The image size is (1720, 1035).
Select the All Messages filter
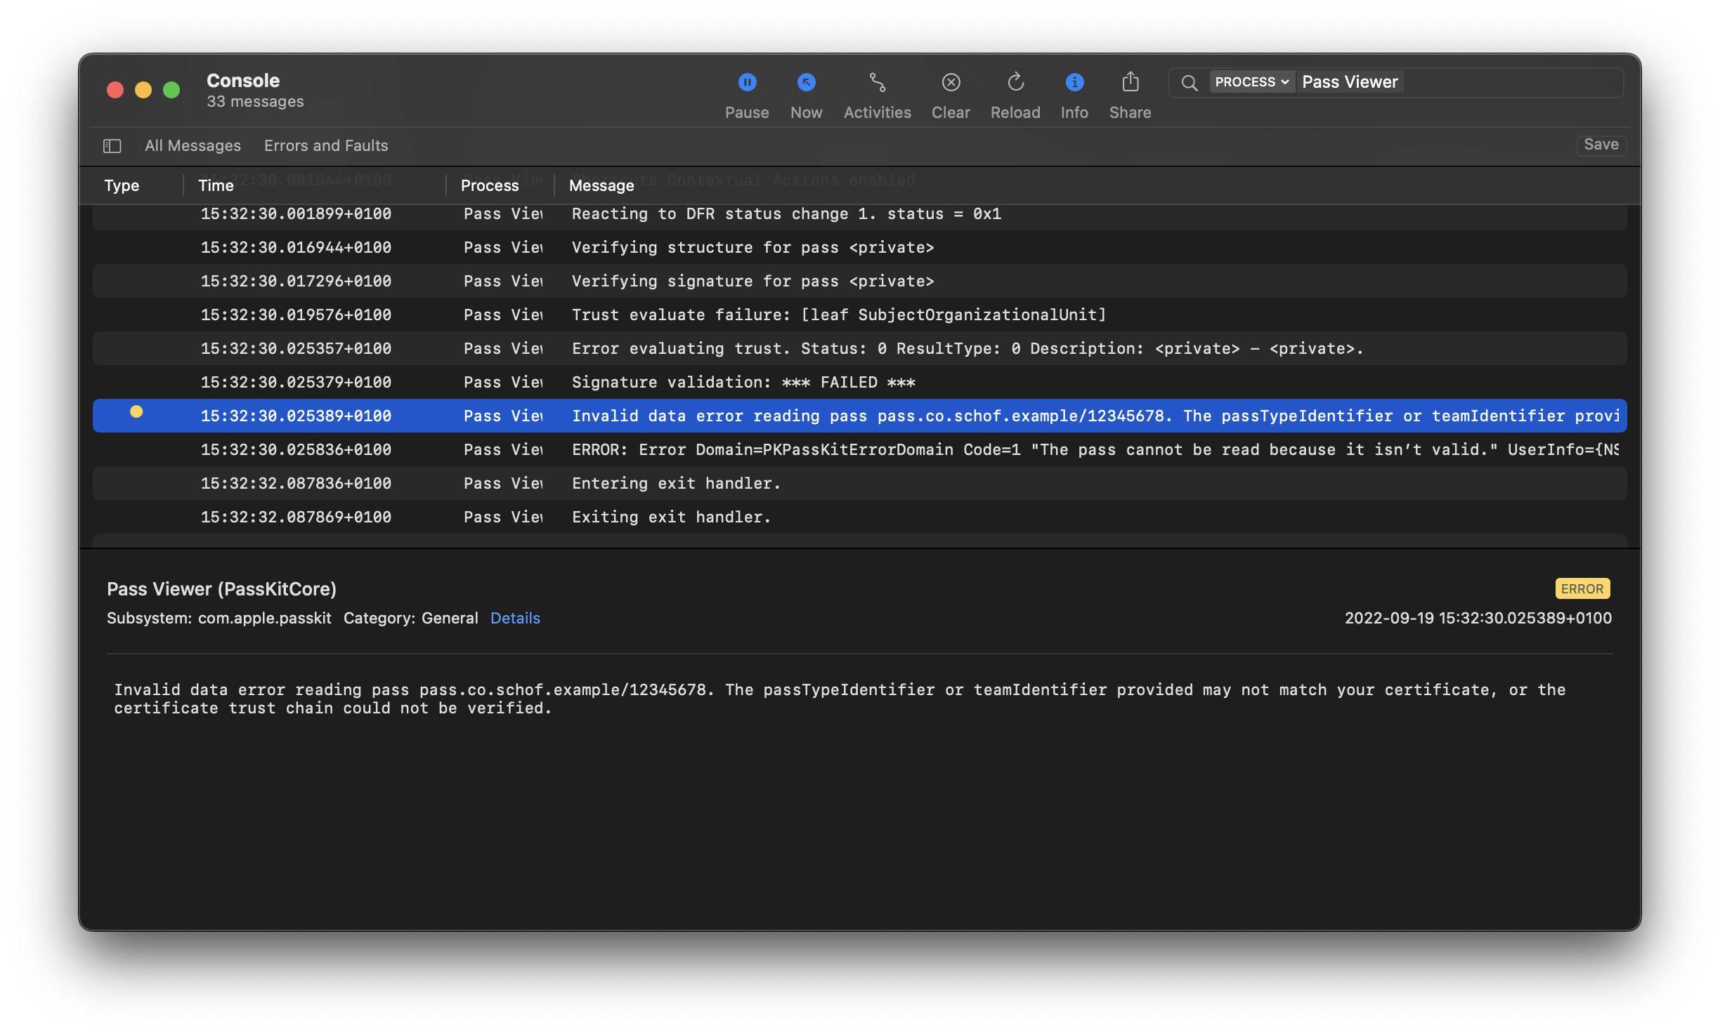(x=193, y=145)
